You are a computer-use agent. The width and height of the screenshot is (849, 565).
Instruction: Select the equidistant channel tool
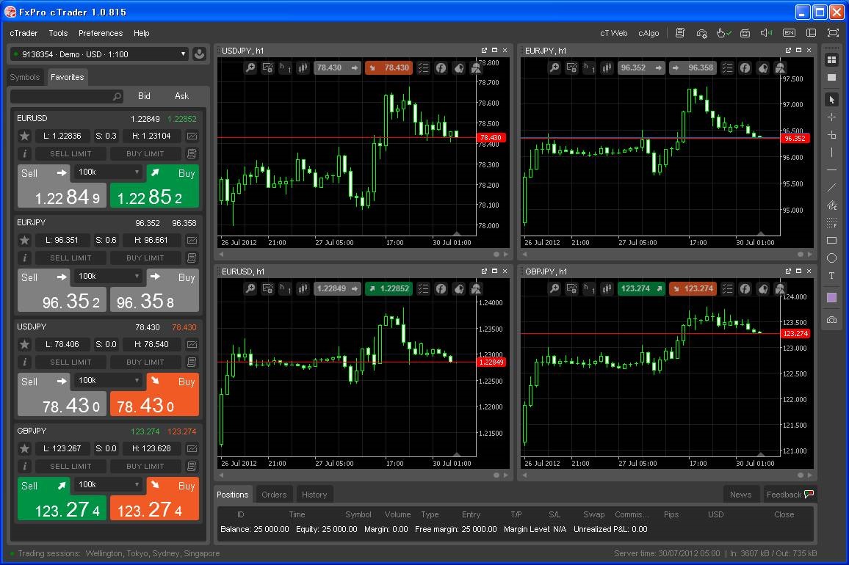pyautogui.click(x=831, y=205)
